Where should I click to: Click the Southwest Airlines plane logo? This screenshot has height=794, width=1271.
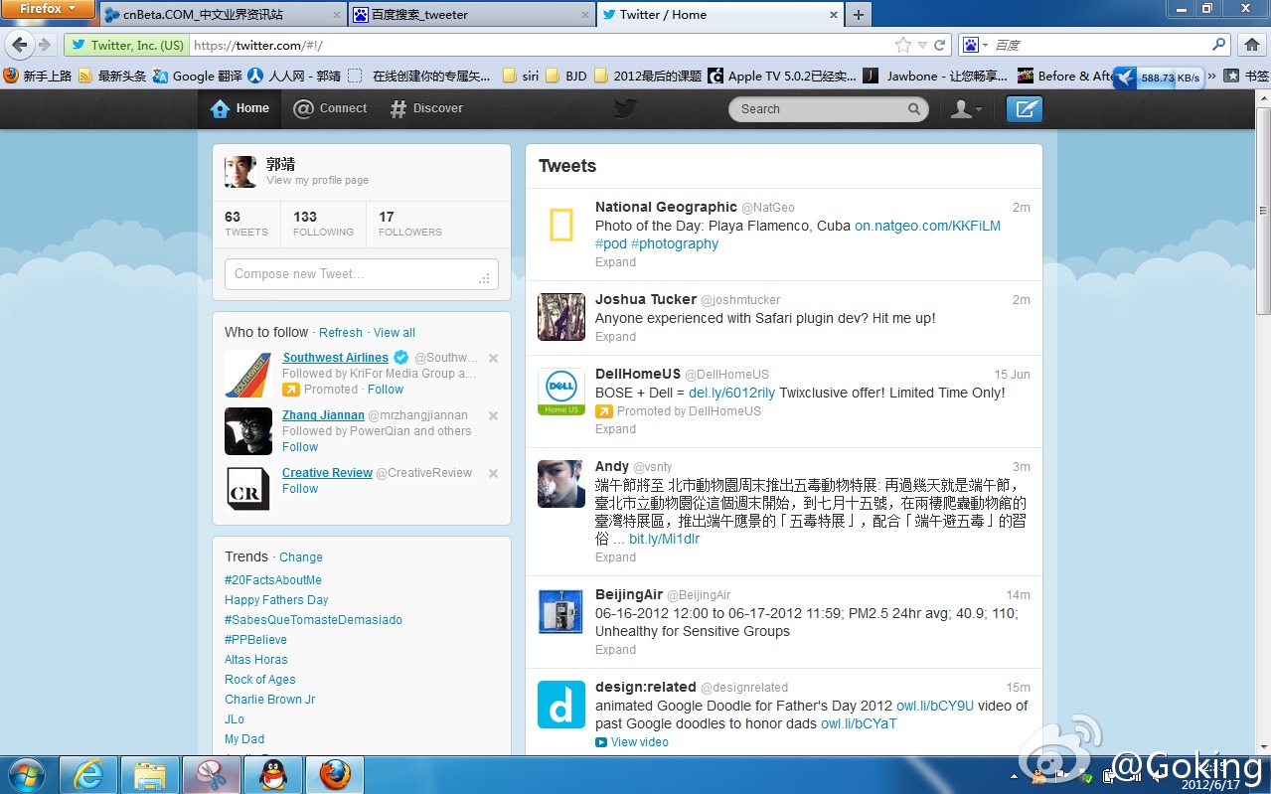(x=248, y=374)
